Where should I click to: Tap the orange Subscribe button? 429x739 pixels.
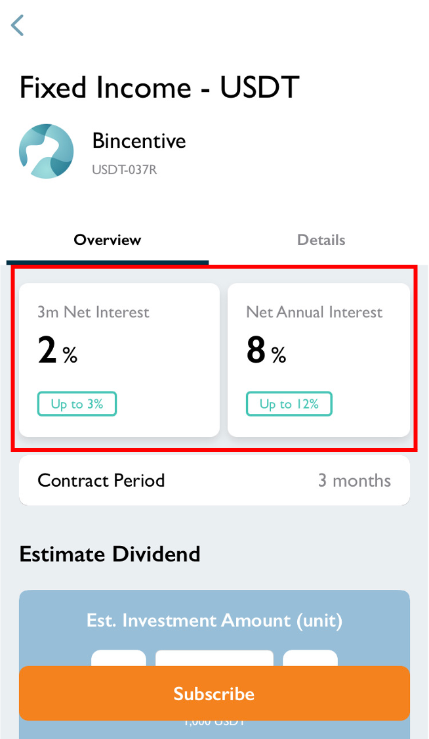click(214, 693)
